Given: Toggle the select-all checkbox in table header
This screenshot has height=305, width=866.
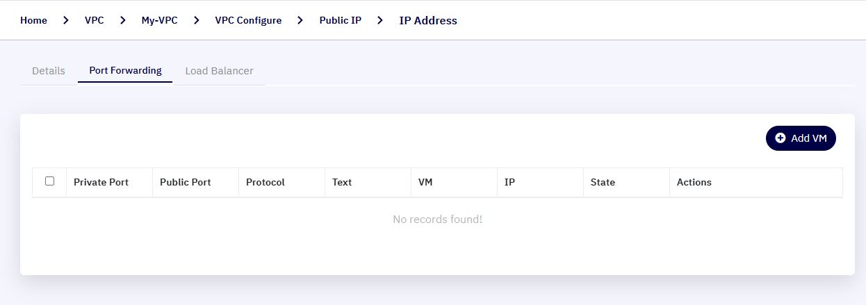Looking at the screenshot, I should tap(49, 181).
